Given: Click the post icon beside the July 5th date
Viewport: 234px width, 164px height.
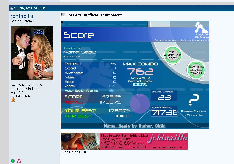Looking at the screenshot, I should 12,9.
